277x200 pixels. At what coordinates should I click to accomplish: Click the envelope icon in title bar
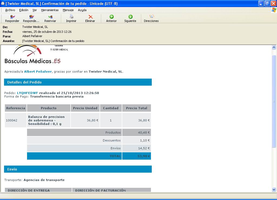tap(3, 3)
